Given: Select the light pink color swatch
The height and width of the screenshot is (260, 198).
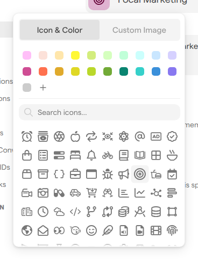Looking at the screenshot, I should (x=27, y=55).
